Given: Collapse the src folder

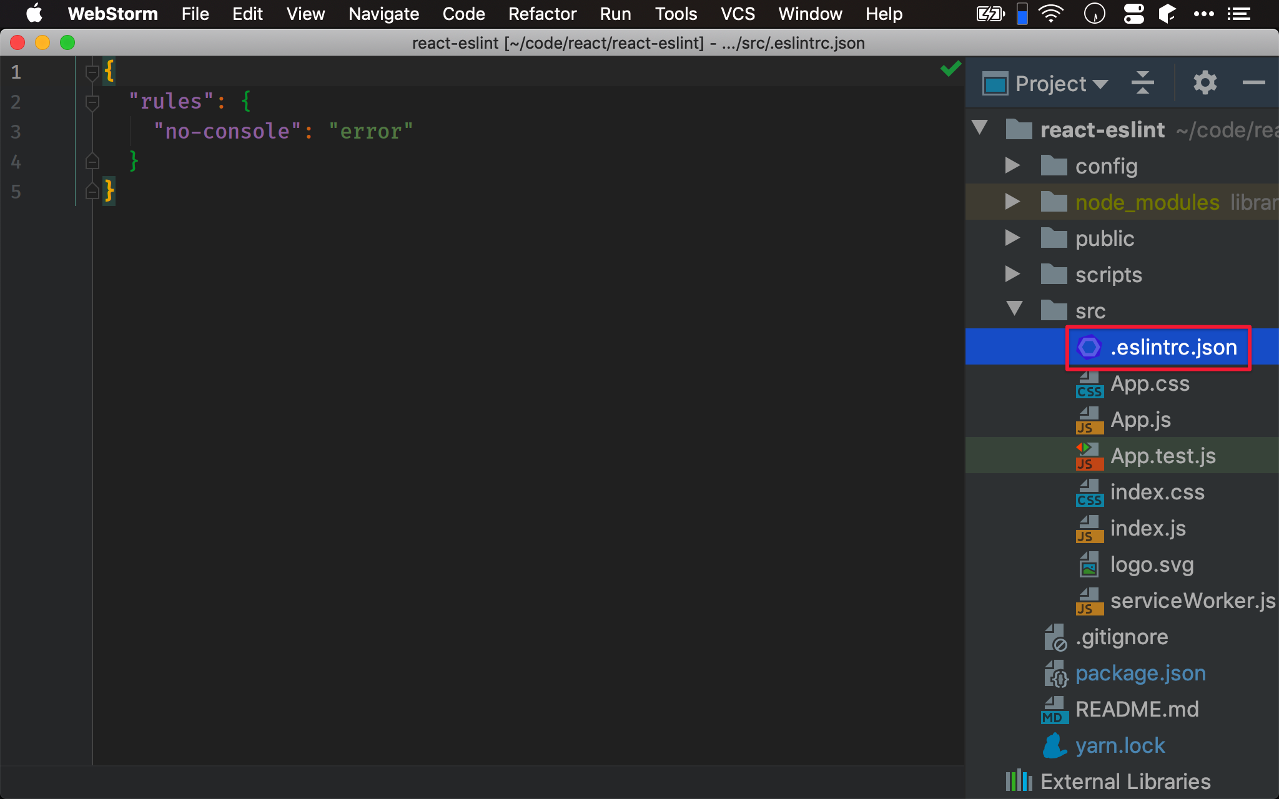Looking at the screenshot, I should point(1015,310).
